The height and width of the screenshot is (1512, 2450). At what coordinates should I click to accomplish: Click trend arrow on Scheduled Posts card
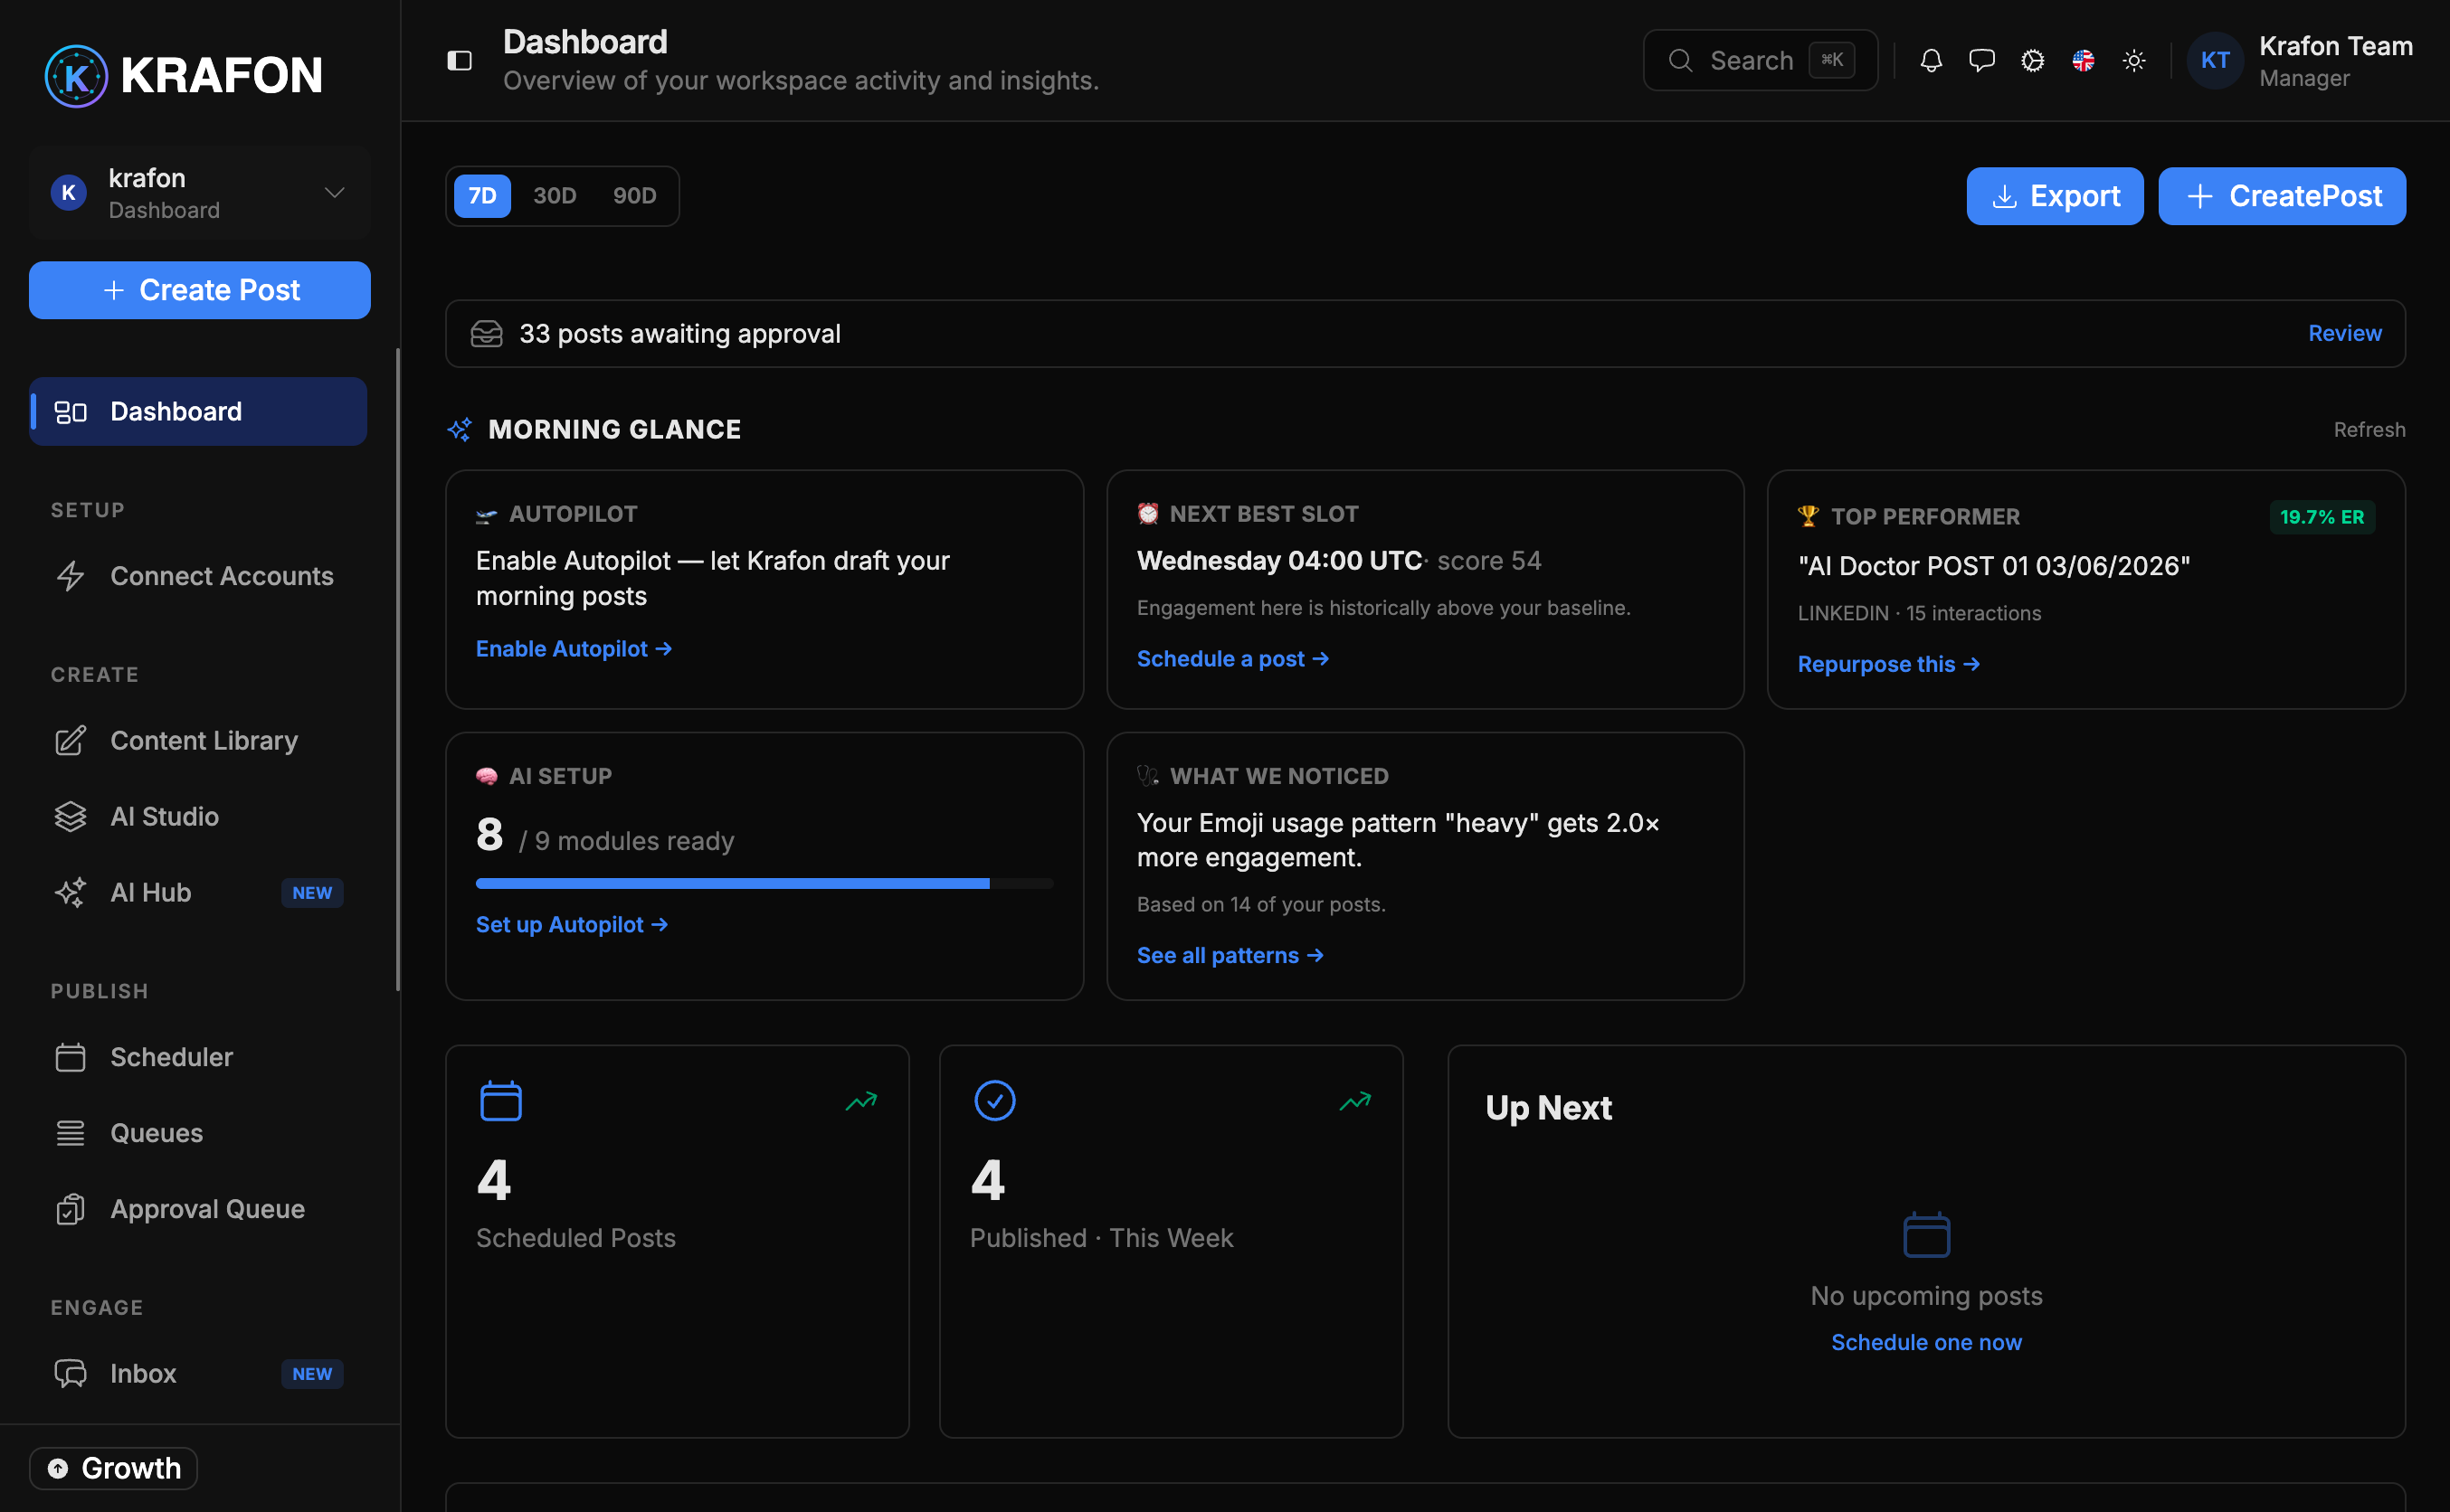pos(861,1101)
